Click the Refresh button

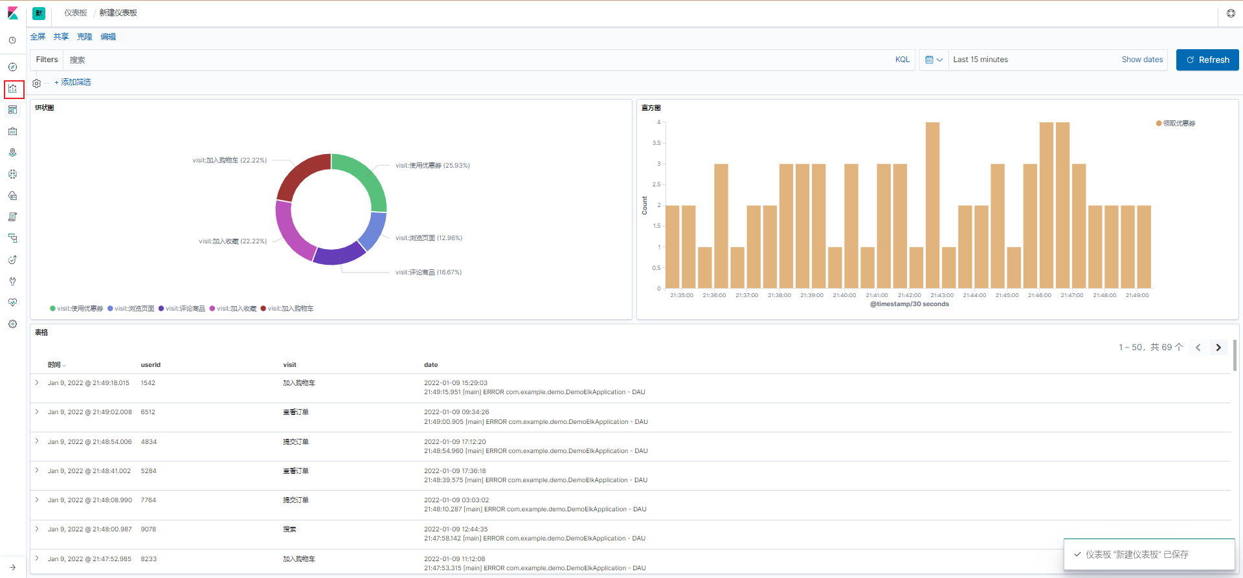point(1207,60)
